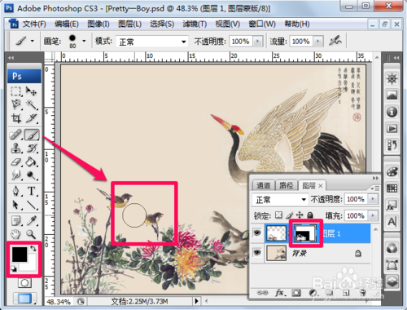The height and width of the screenshot is (310, 407).
Task: Click the black foreground color swatch
Action: click(x=19, y=255)
